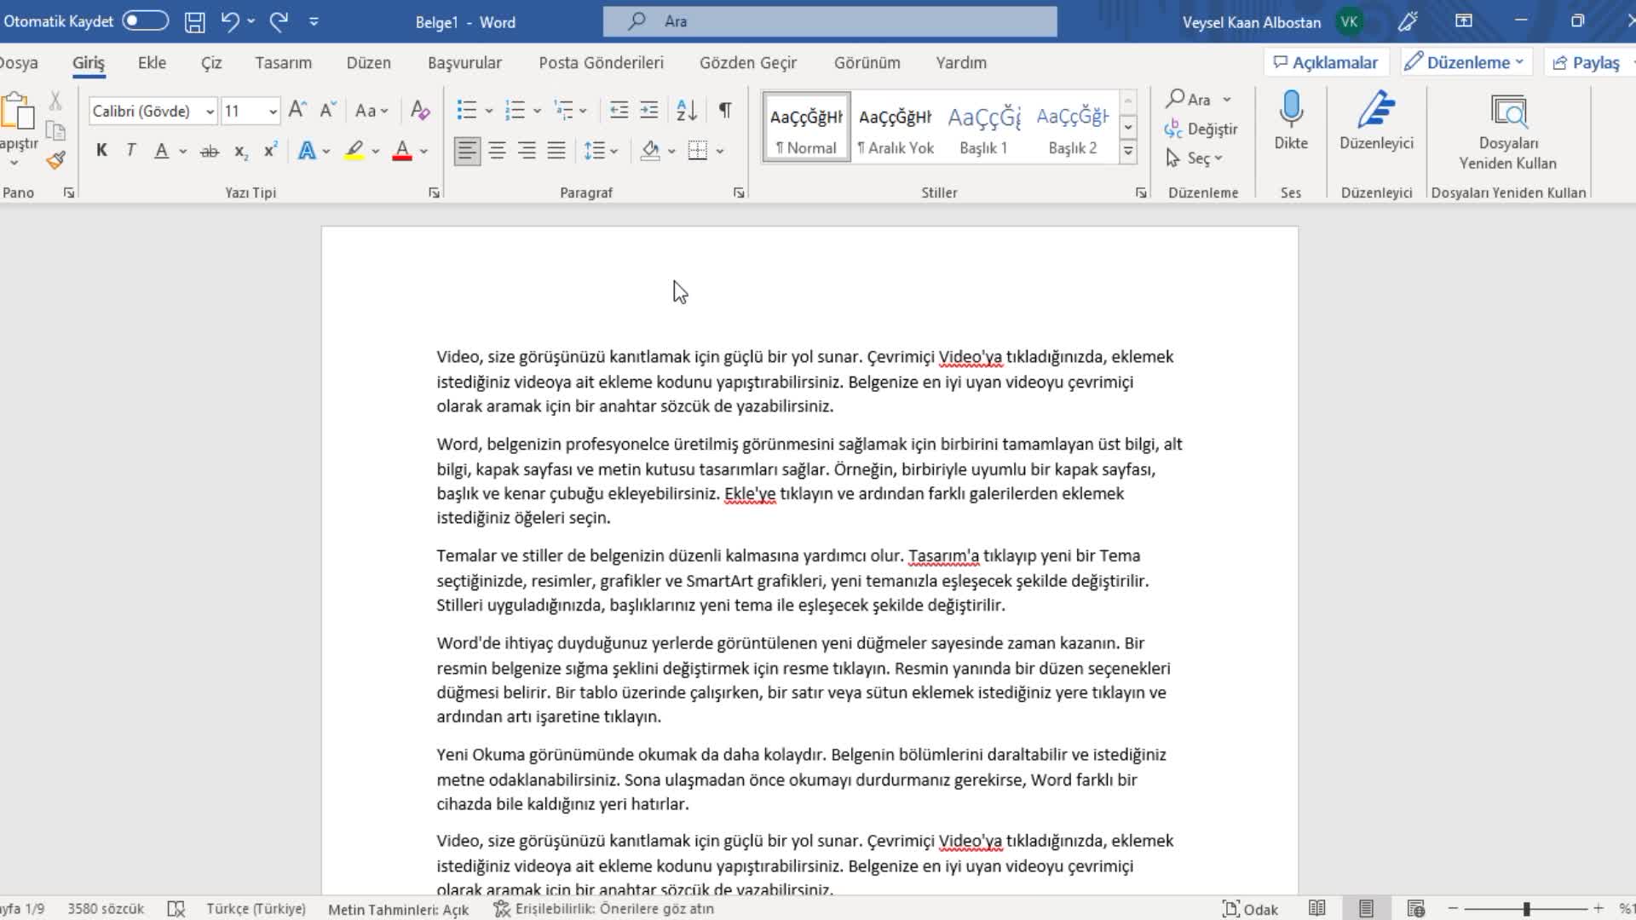This screenshot has width=1636, height=920.
Task: Decrease the font size
Action: tap(328, 110)
